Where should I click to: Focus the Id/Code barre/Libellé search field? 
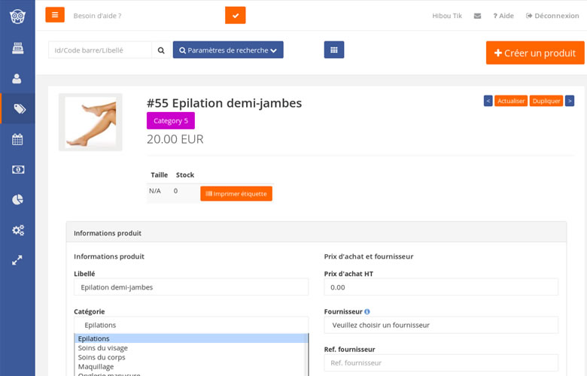click(100, 50)
